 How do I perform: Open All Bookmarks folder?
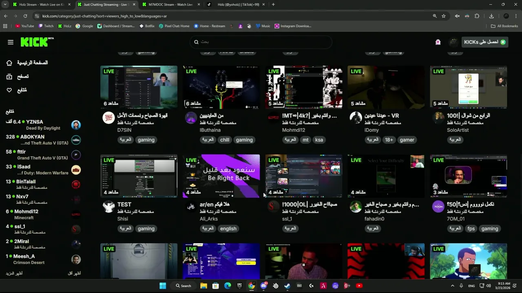(x=504, y=26)
